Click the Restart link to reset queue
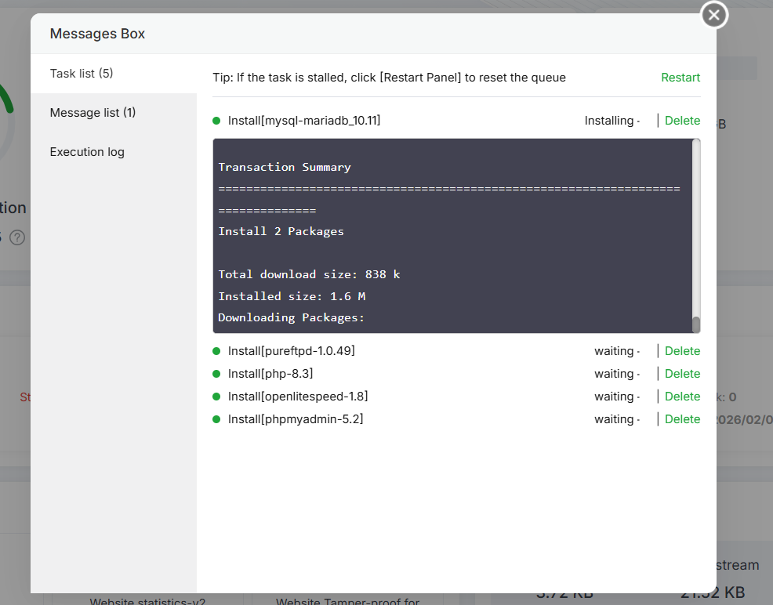Image resolution: width=773 pixels, height=605 pixels. (680, 78)
